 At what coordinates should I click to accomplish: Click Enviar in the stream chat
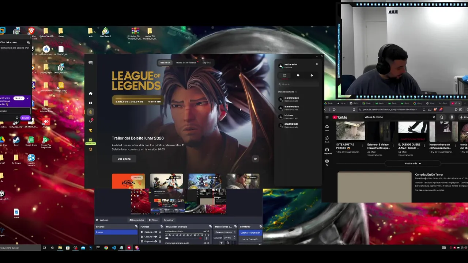pos(25,118)
